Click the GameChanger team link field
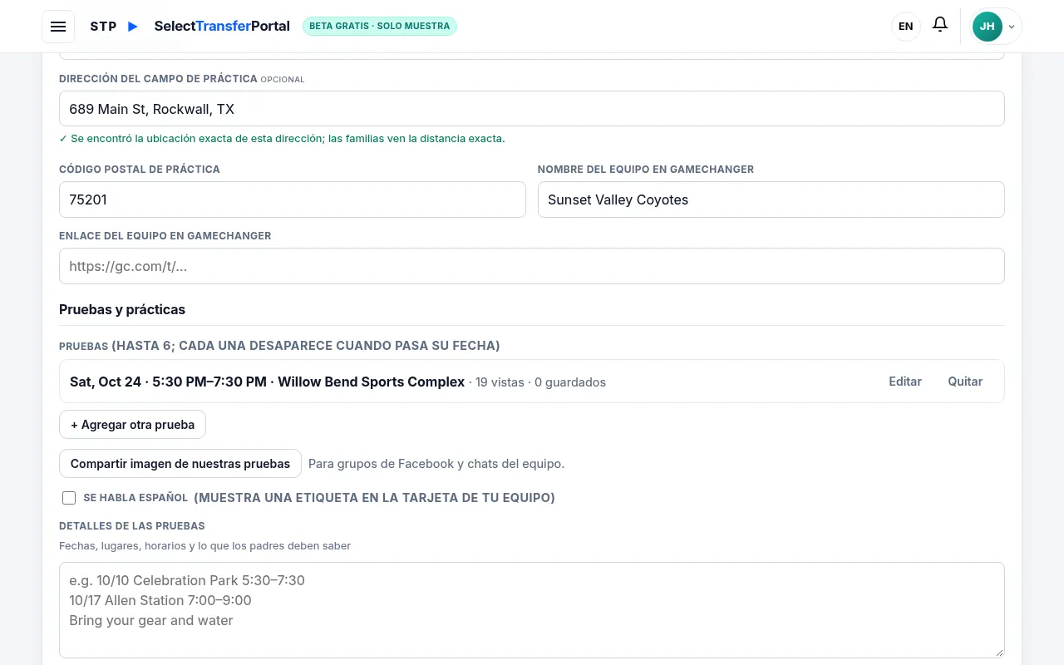The height and width of the screenshot is (665, 1064). click(x=532, y=266)
